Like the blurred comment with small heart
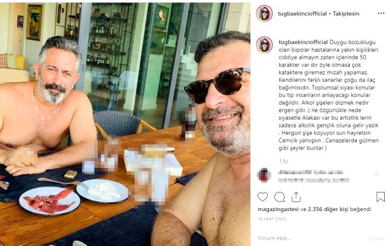386x246 pixels. (377, 174)
